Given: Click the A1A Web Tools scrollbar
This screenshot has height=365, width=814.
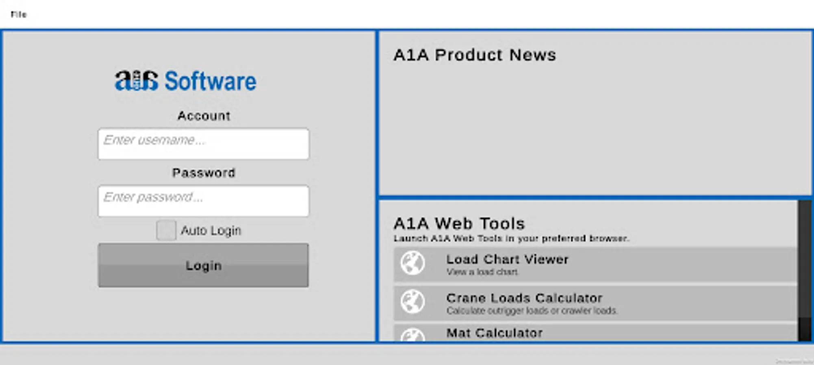Looking at the screenshot, I should tap(805, 271).
